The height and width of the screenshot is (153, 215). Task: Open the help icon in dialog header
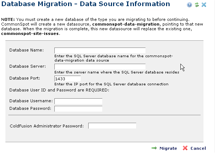(x=189, y=5)
